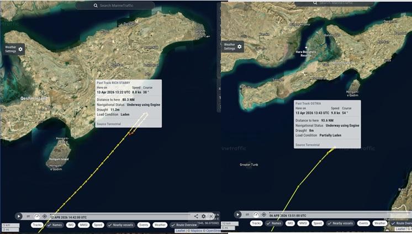Click the red vessel marker on left track
412x234 pixels.
coord(131,134)
